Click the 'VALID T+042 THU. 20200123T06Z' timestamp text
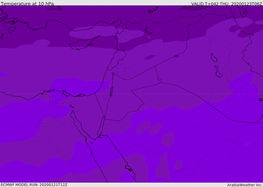The image size is (263, 187). click(x=227, y=4)
